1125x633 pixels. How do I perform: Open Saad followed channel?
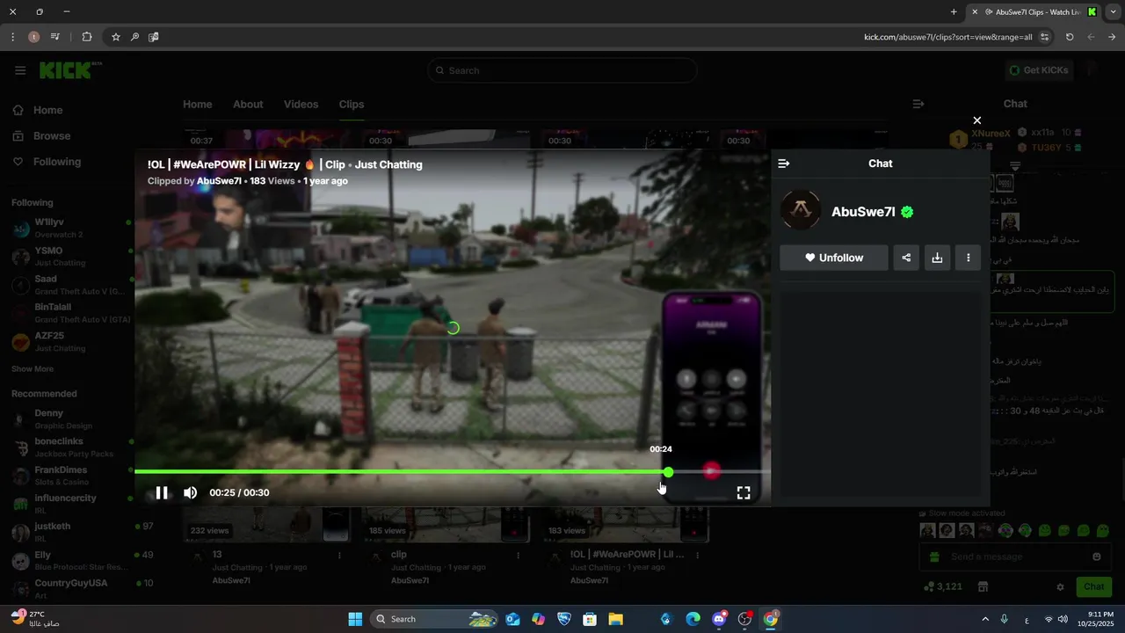coord(70,285)
